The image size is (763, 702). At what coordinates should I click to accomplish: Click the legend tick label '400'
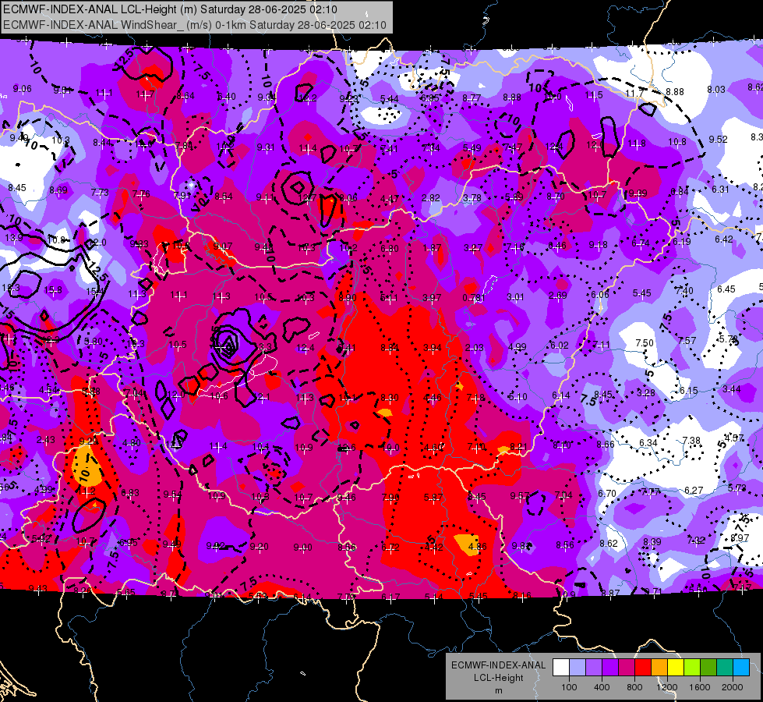(x=602, y=687)
